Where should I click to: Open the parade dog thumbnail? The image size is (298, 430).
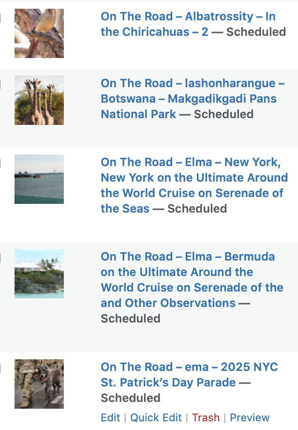tap(39, 384)
